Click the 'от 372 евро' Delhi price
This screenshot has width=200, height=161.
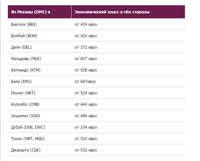[86, 47]
